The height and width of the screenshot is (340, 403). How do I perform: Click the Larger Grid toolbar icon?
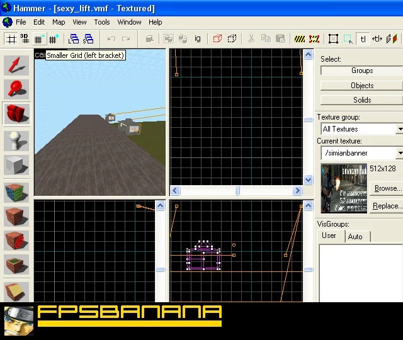click(54, 39)
